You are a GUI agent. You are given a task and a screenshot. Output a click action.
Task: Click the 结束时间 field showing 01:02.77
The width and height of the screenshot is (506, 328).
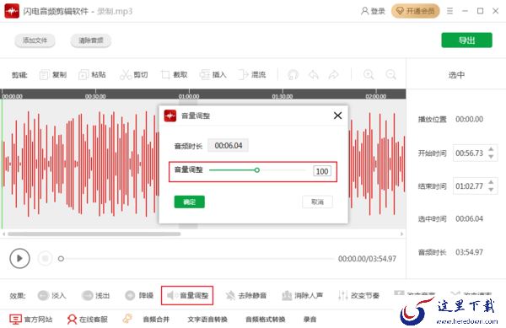470,186
